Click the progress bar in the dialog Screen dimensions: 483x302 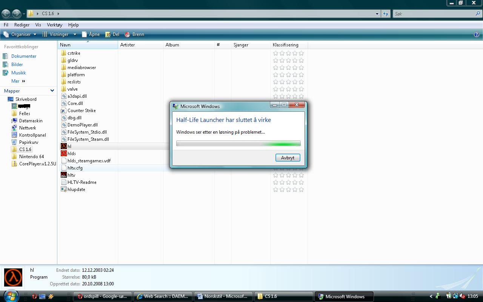click(238, 143)
